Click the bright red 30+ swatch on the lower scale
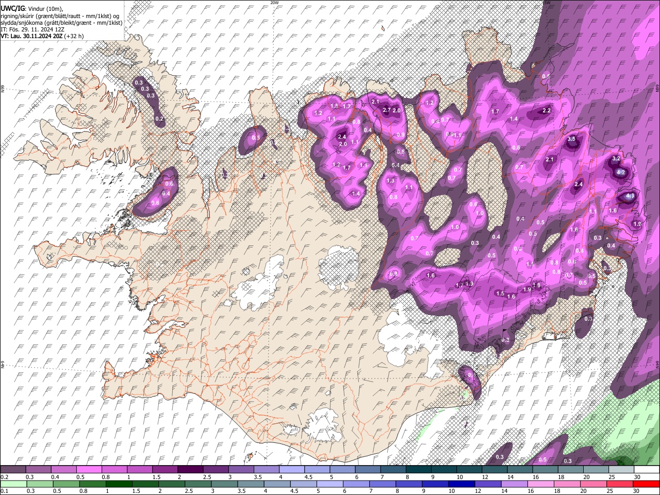This screenshot has height=495, width=660. [646, 484]
